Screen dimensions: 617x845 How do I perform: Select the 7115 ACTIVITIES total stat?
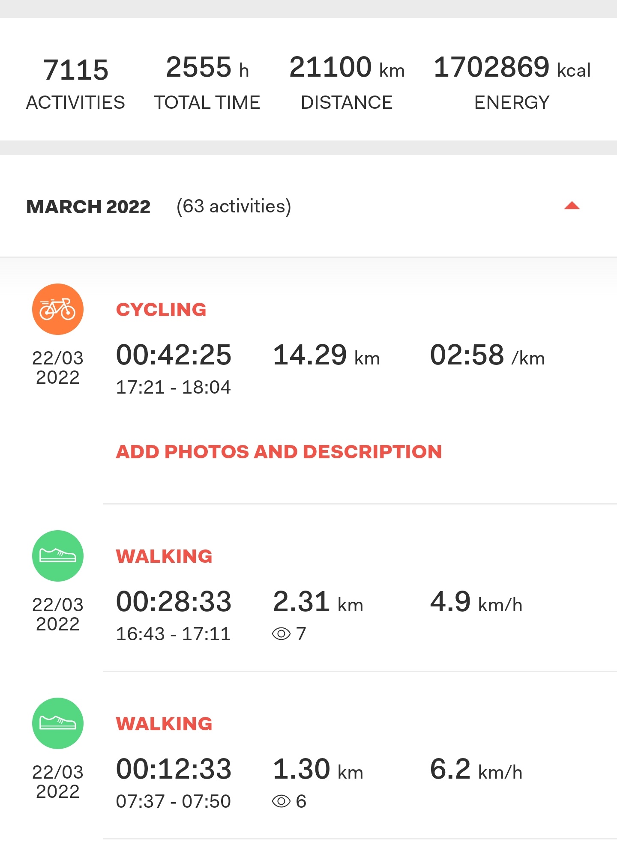click(75, 84)
